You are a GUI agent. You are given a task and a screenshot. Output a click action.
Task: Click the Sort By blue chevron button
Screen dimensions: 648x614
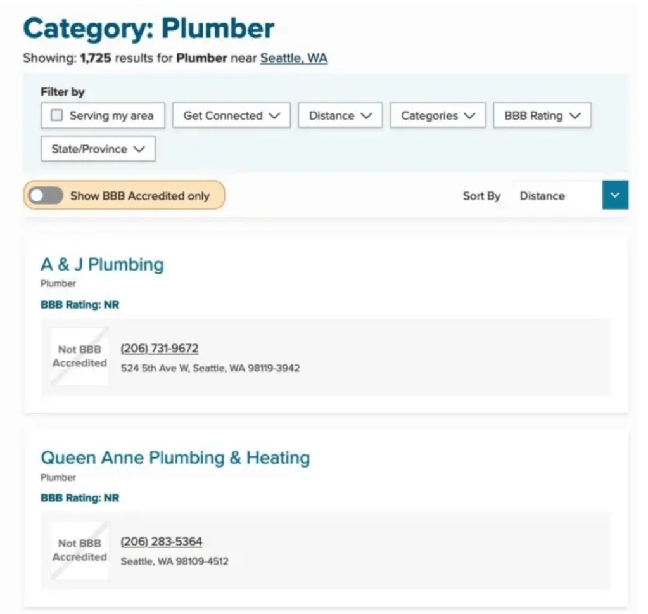pyautogui.click(x=615, y=196)
